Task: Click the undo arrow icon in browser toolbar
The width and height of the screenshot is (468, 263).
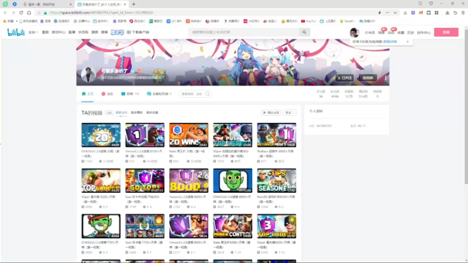Action: pyautogui.click(x=455, y=13)
